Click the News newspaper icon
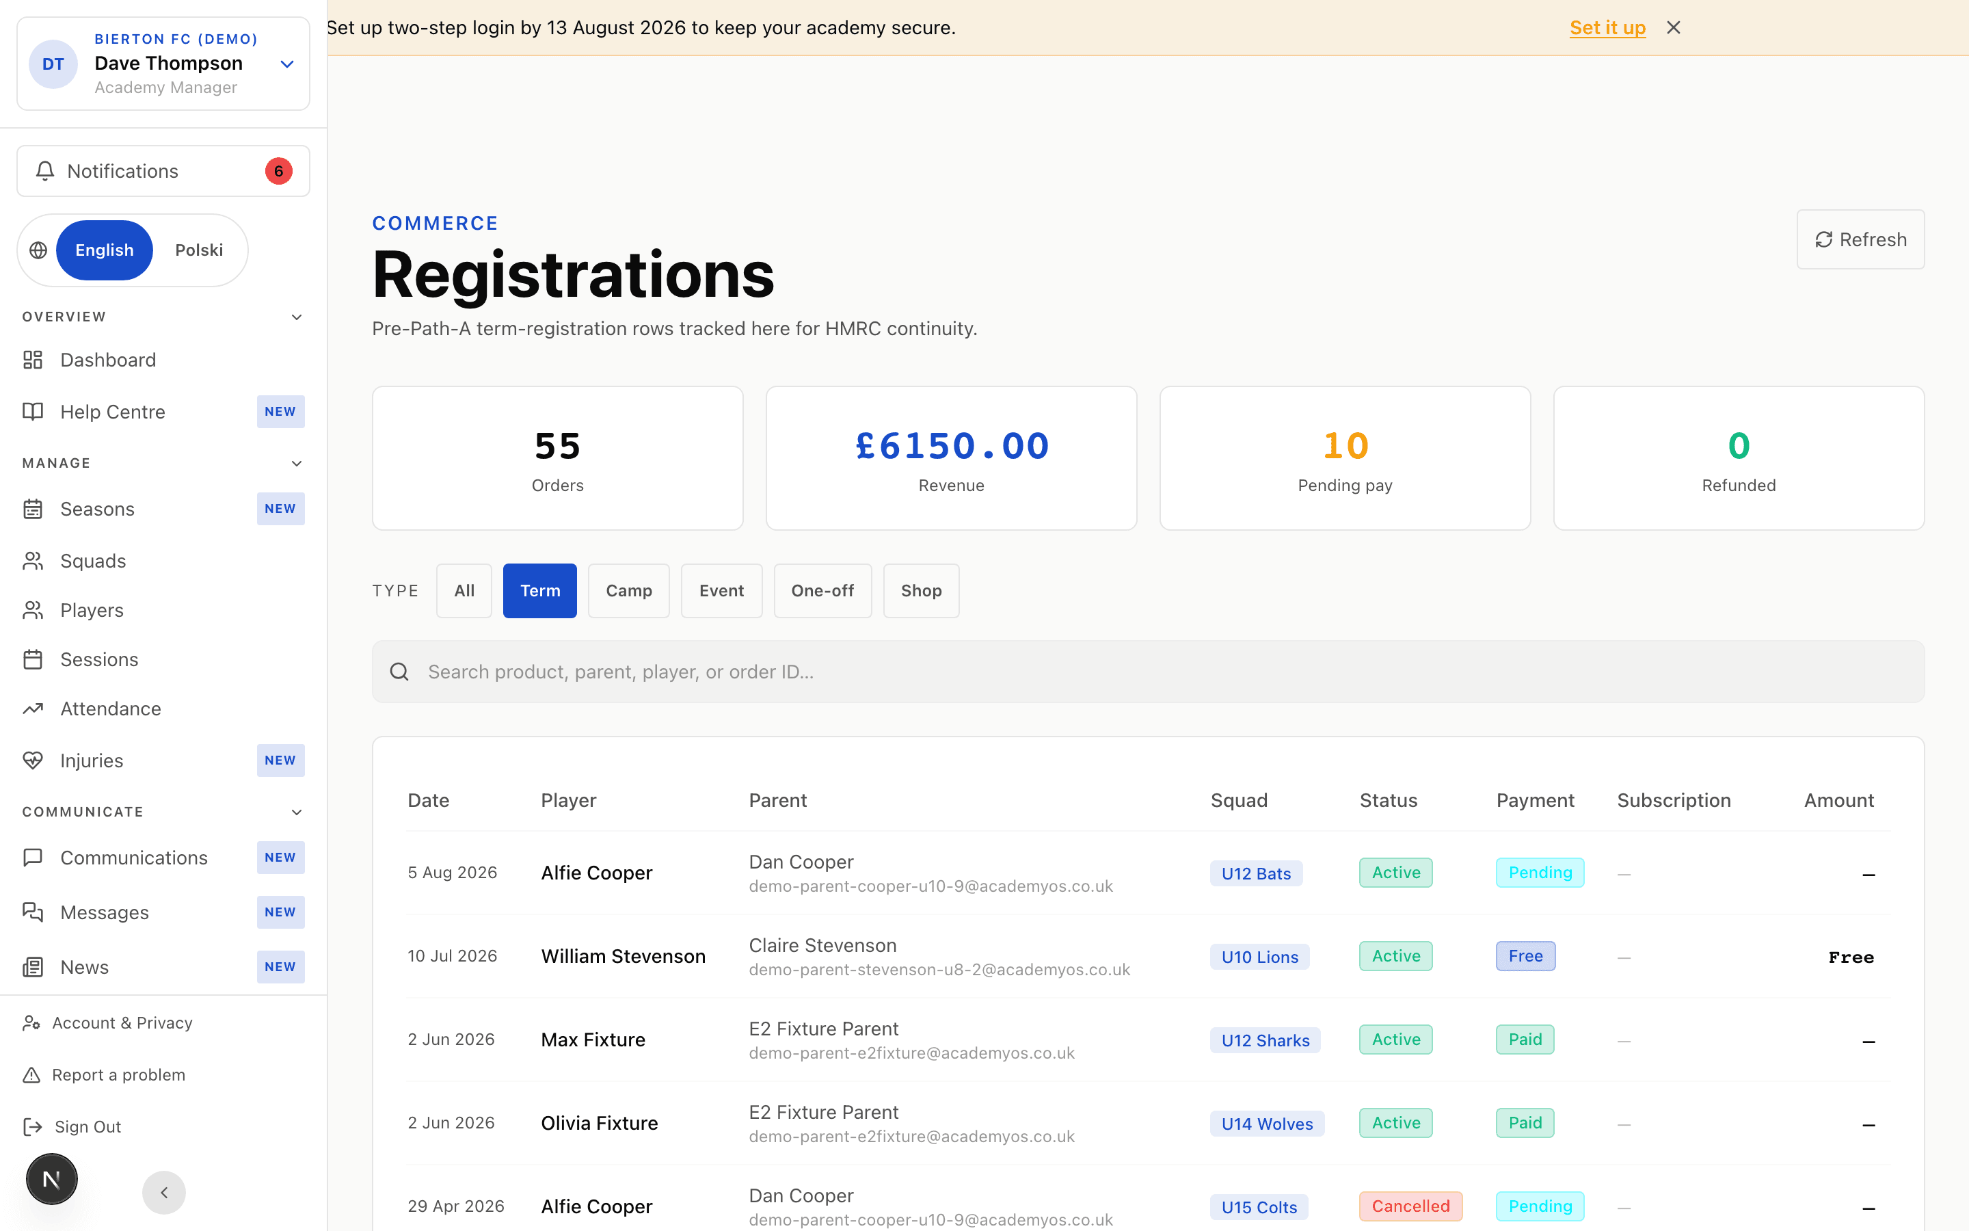 (x=33, y=967)
